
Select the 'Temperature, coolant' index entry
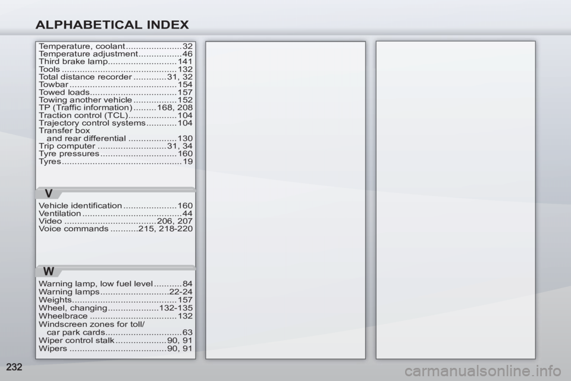click(115, 46)
